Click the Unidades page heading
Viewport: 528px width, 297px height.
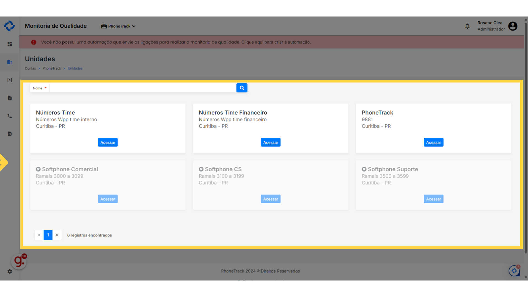[x=40, y=59]
